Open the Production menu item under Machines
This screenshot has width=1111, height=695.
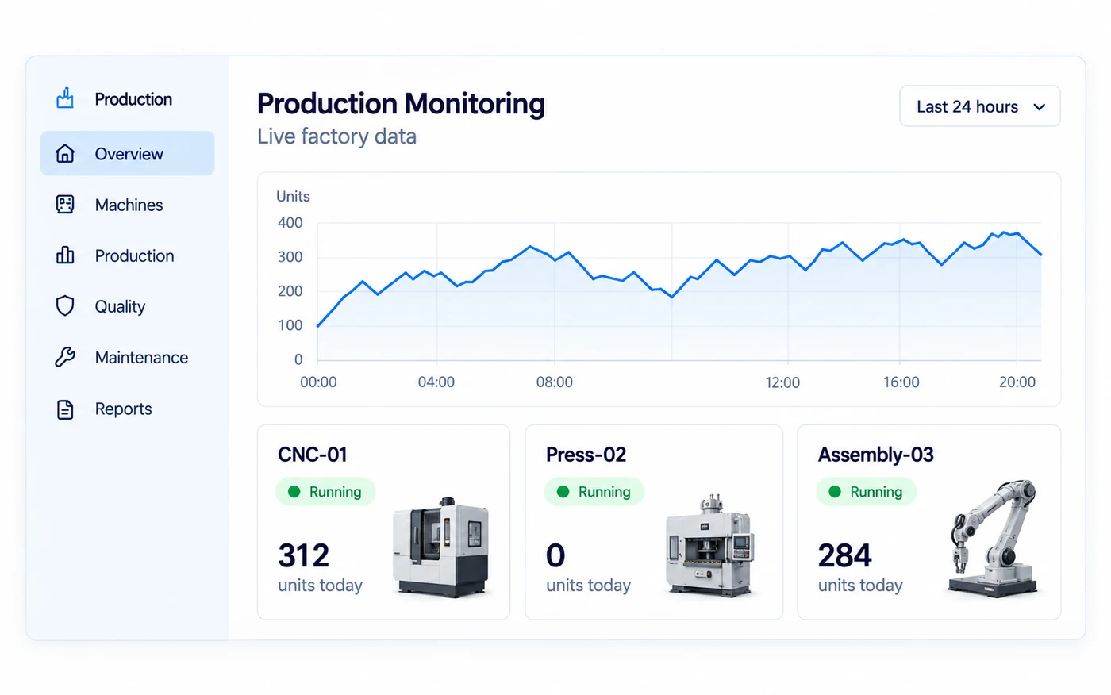tap(134, 255)
